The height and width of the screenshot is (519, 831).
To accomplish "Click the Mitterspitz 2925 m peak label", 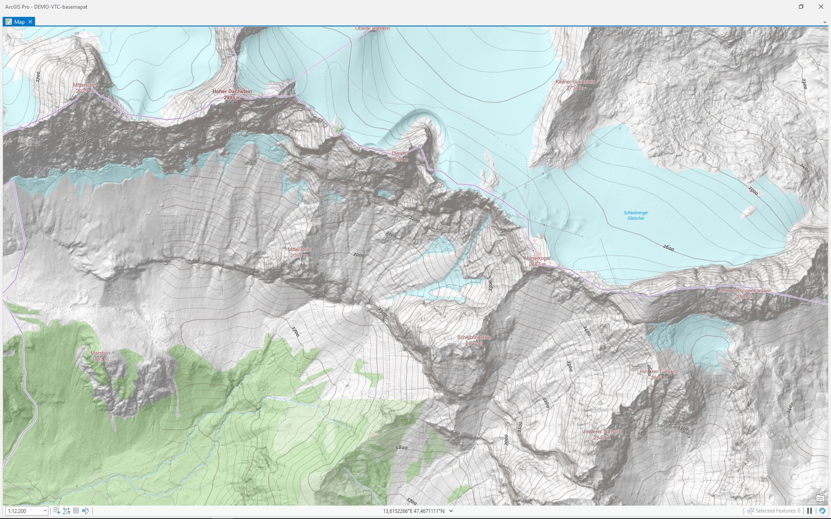I will [84, 88].
